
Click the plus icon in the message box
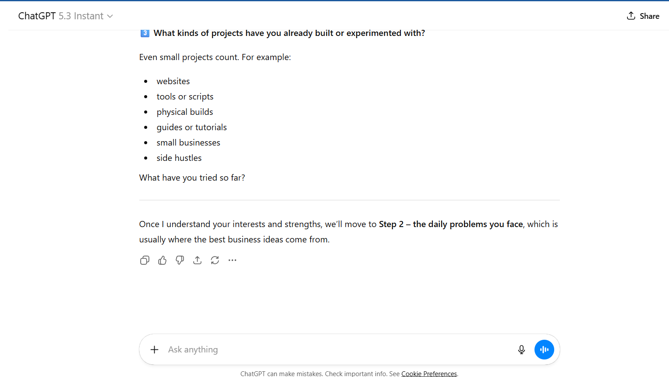155,350
